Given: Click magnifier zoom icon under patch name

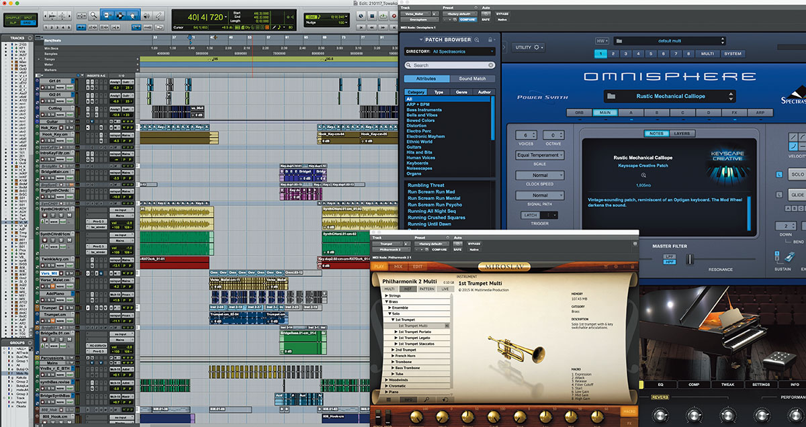Looking at the screenshot, I should point(643,175).
